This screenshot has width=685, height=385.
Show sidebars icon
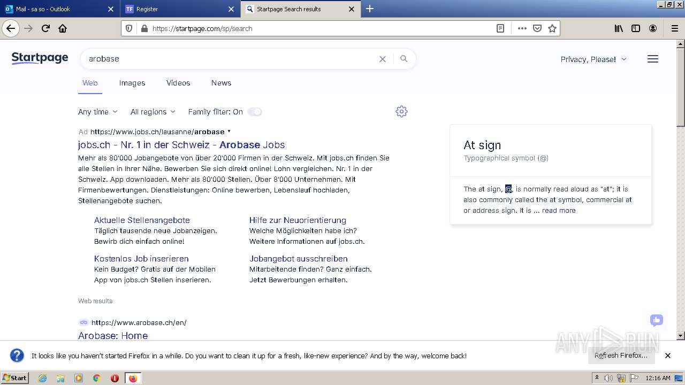[636, 28]
